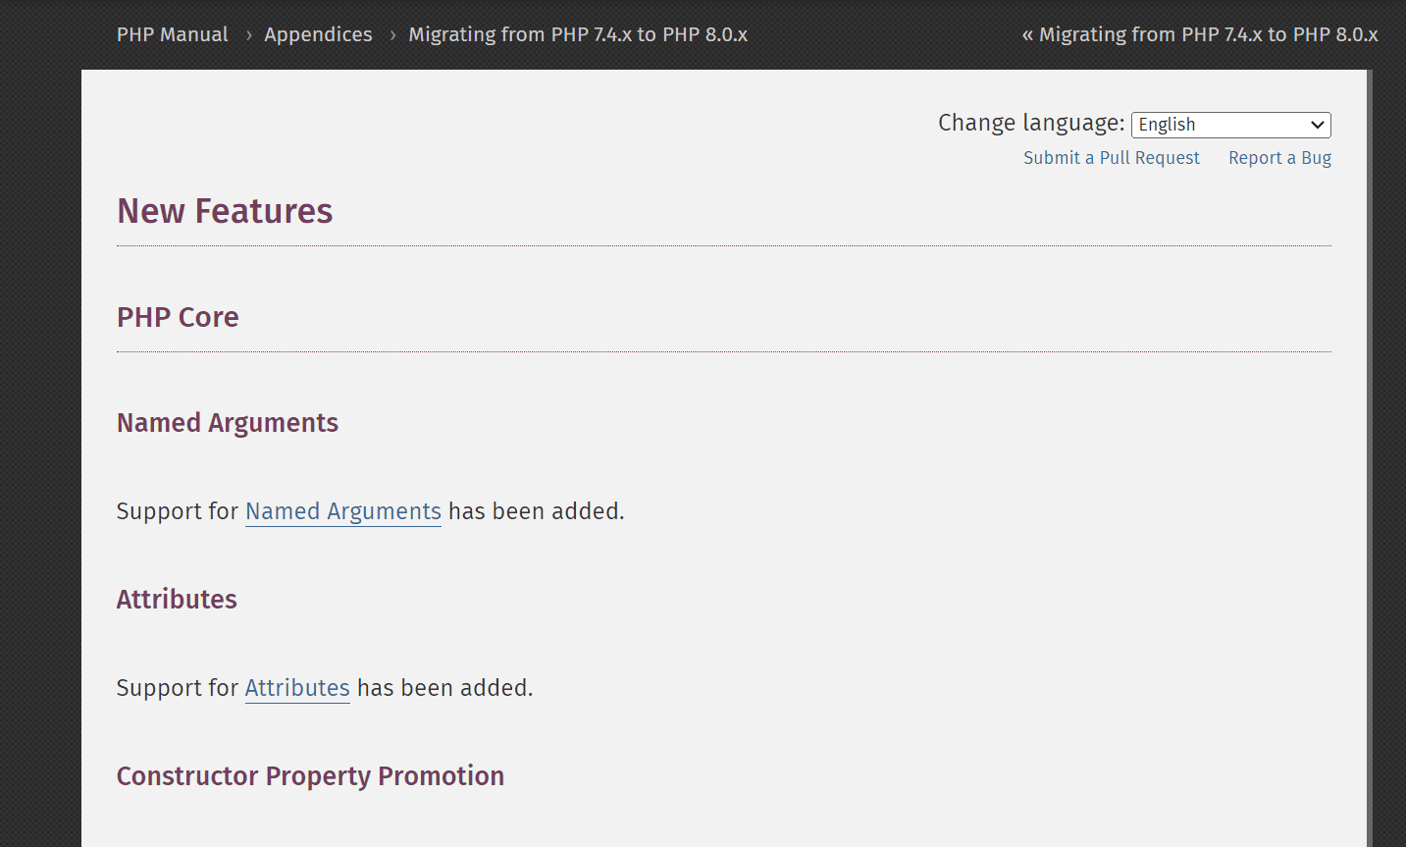This screenshot has height=847, width=1406.
Task: Click the New Features page heading
Action: pos(225,211)
